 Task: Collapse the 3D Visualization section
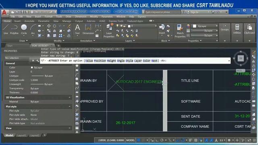coord(70,97)
